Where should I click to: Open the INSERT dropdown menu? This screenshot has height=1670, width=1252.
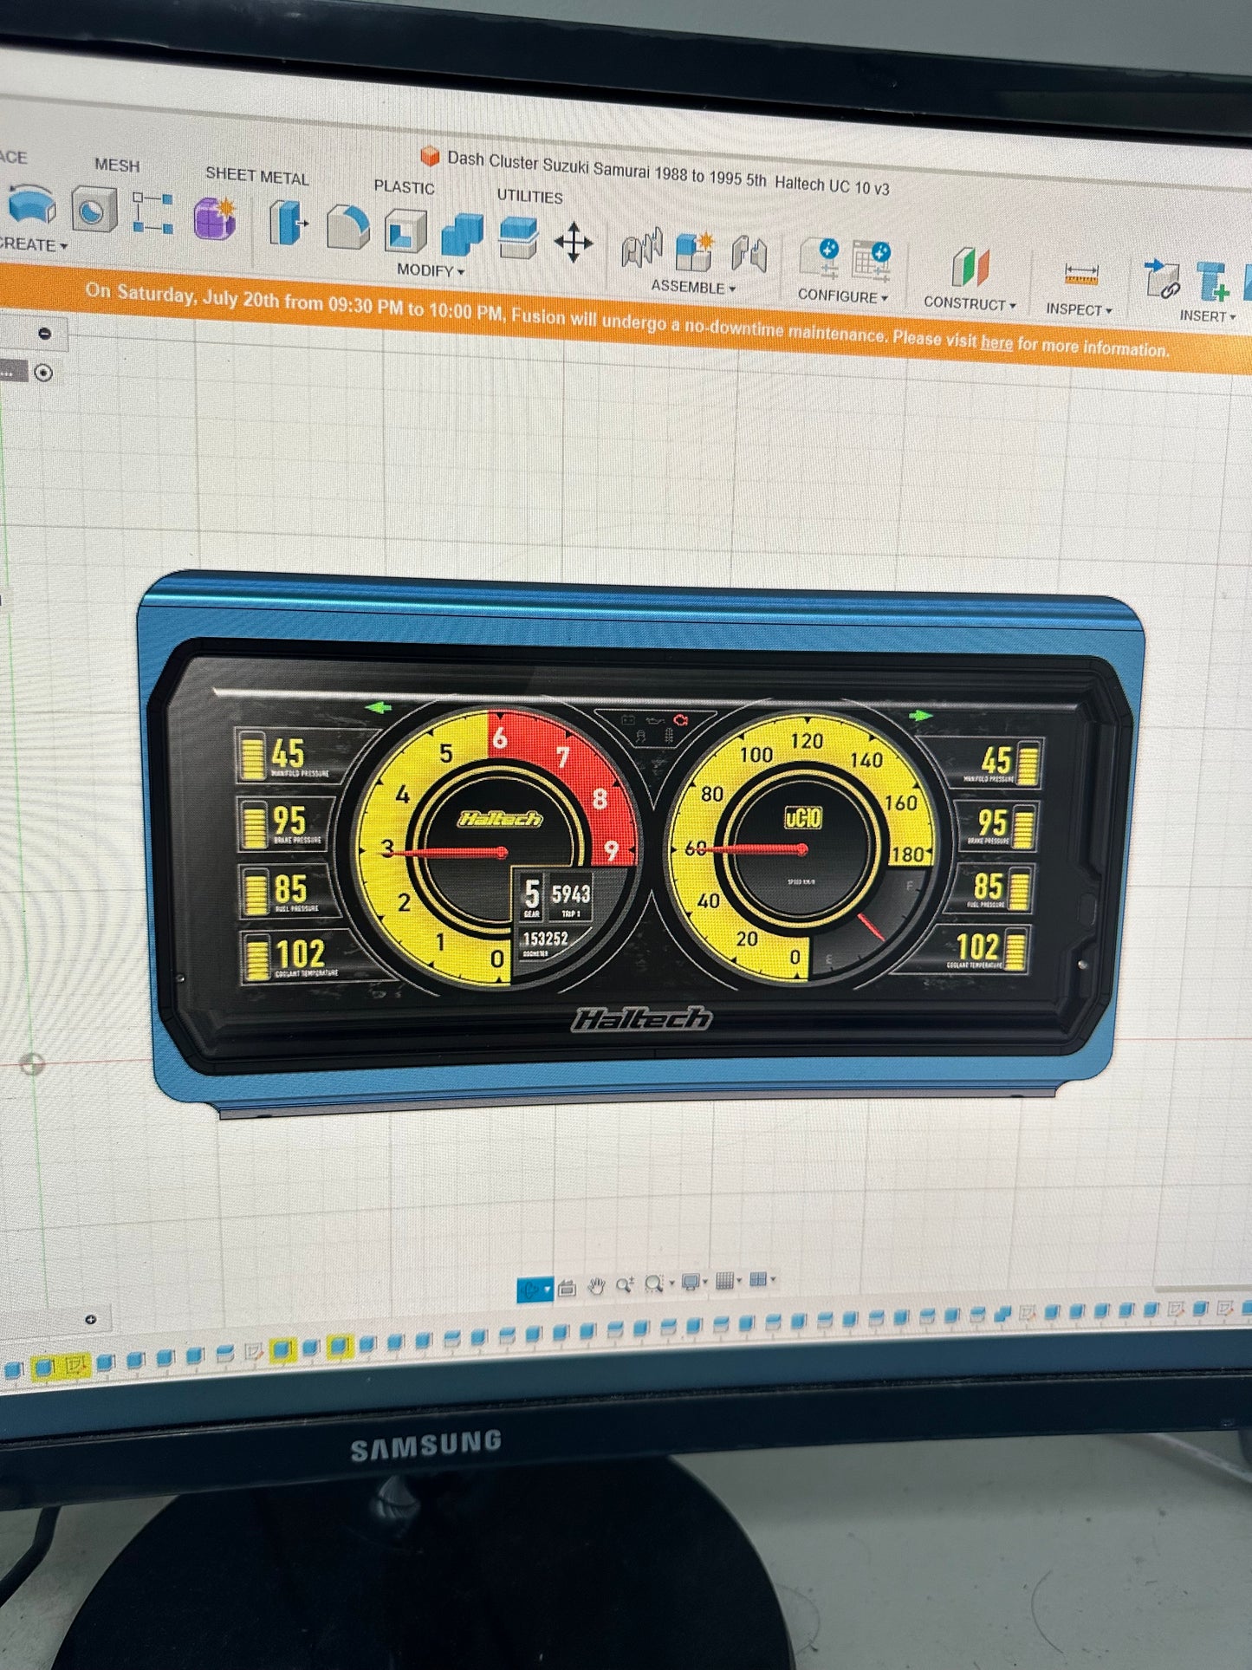point(1208,316)
